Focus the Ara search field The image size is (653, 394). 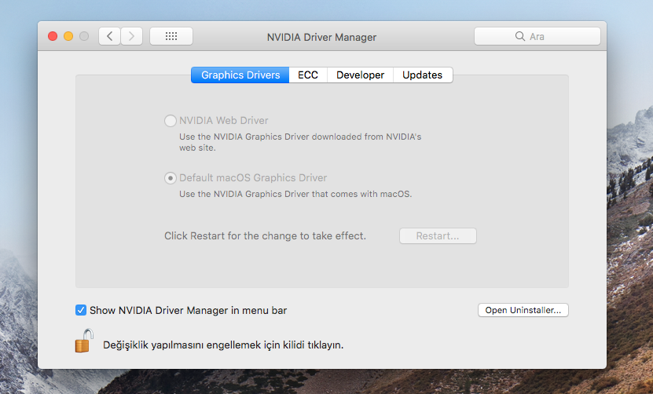coord(550,36)
